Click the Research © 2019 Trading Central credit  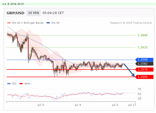coord(131,23)
